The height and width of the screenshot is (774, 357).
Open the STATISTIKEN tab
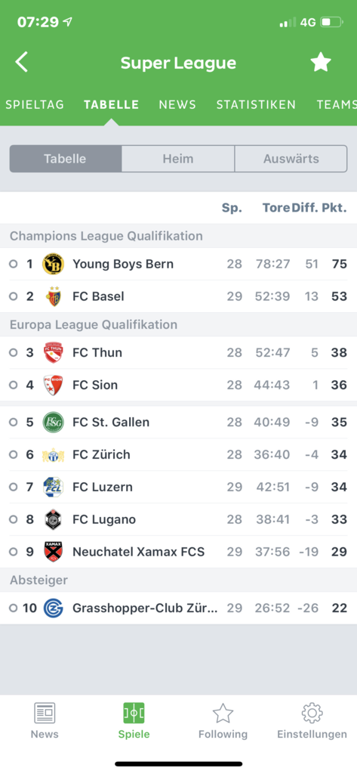click(x=256, y=104)
